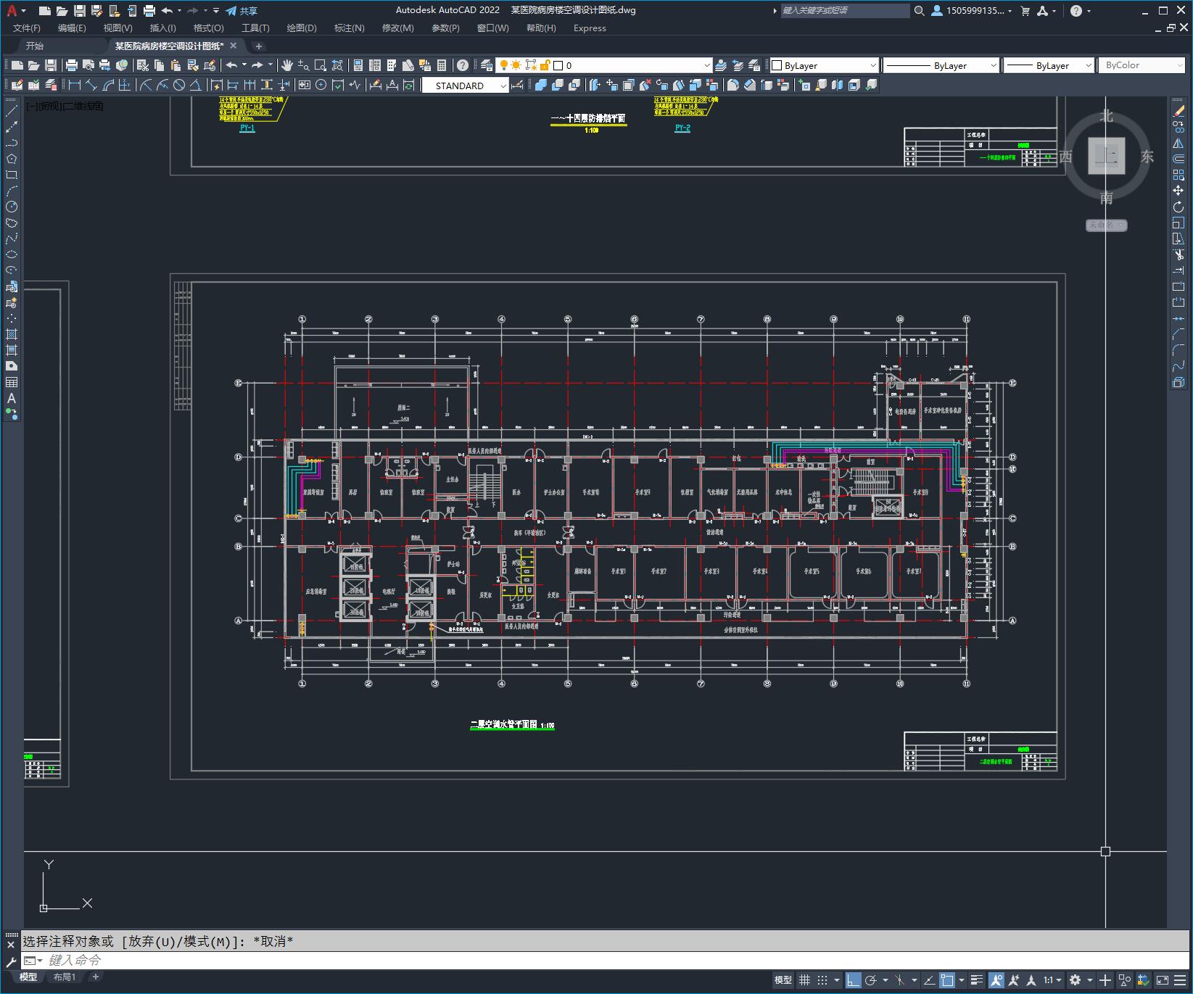The height and width of the screenshot is (994, 1193).
Task: Select the Rectangle tool in Draw toolbar
Action: point(12,175)
